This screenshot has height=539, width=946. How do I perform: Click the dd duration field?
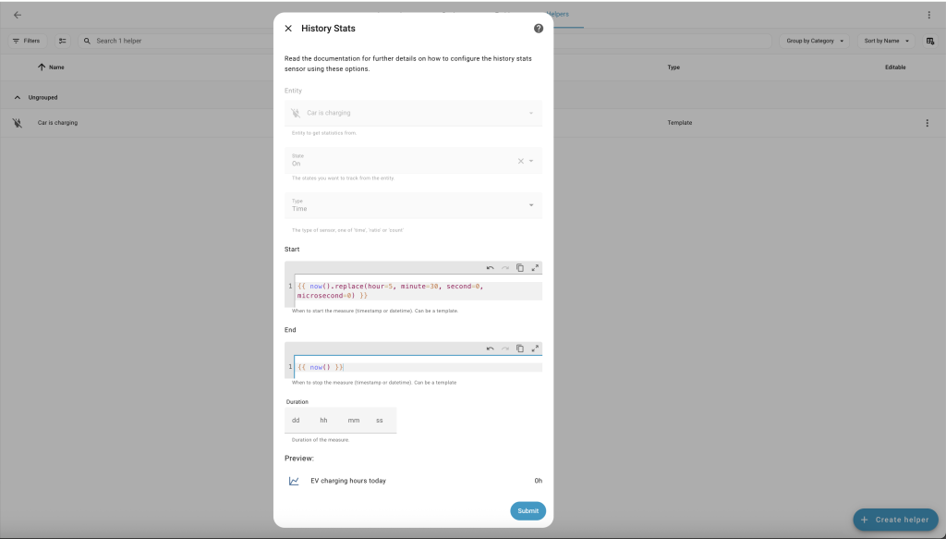pos(297,421)
